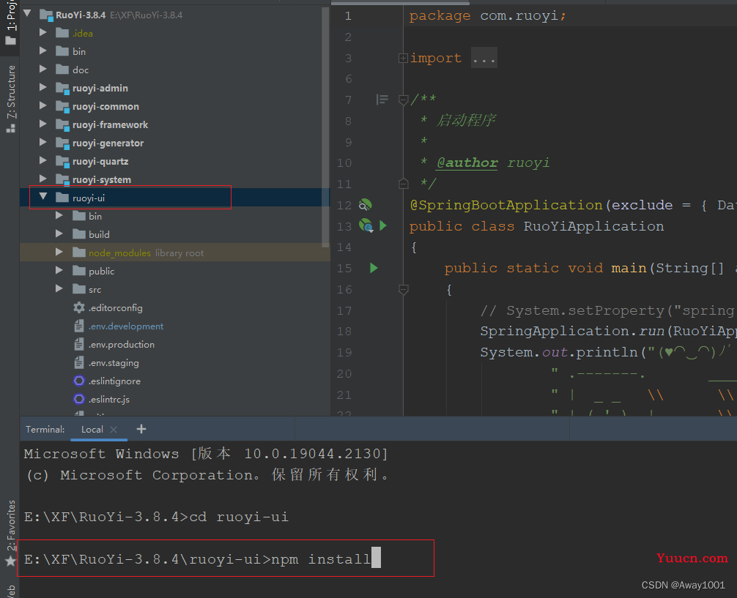Viewport: 737px width, 598px height.
Task: Click the @author Javadoc tag
Action: 467,162
